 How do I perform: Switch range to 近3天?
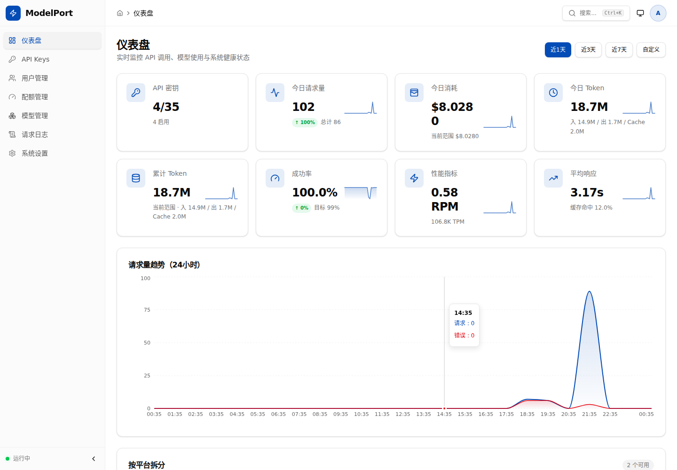588,50
